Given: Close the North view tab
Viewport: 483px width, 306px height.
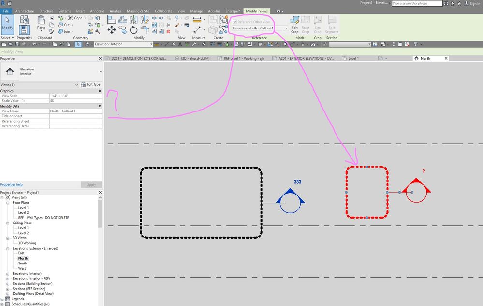Looking at the screenshot, I should 446,58.
